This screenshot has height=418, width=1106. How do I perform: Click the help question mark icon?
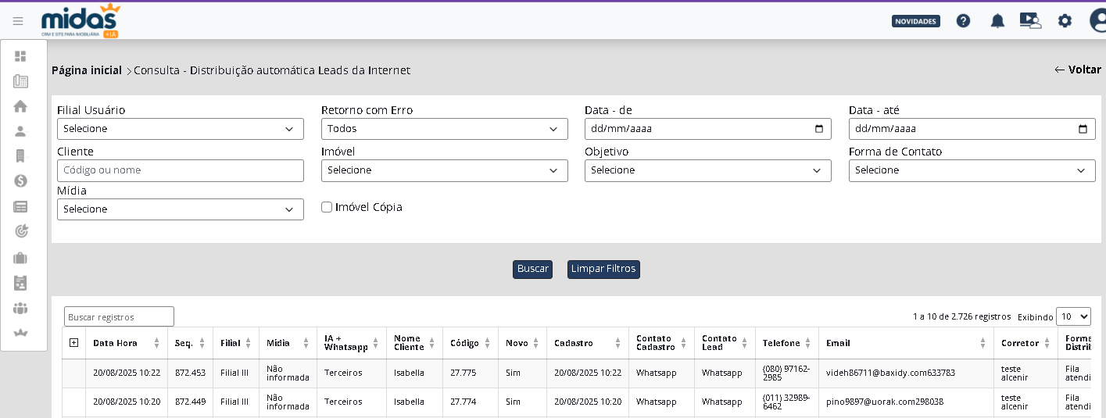point(963,21)
